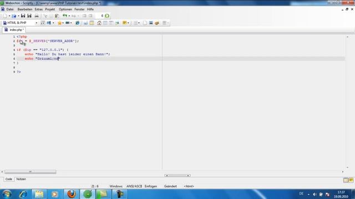
Task: Click the save all disks icon
Action: tap(29, 16)
